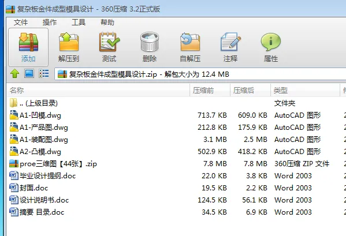Open the 帮助 menu
The image size is (346, 236).
click(107, 23)
